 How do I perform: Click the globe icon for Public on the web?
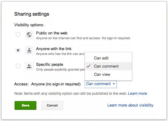click(x=29, y=35)
